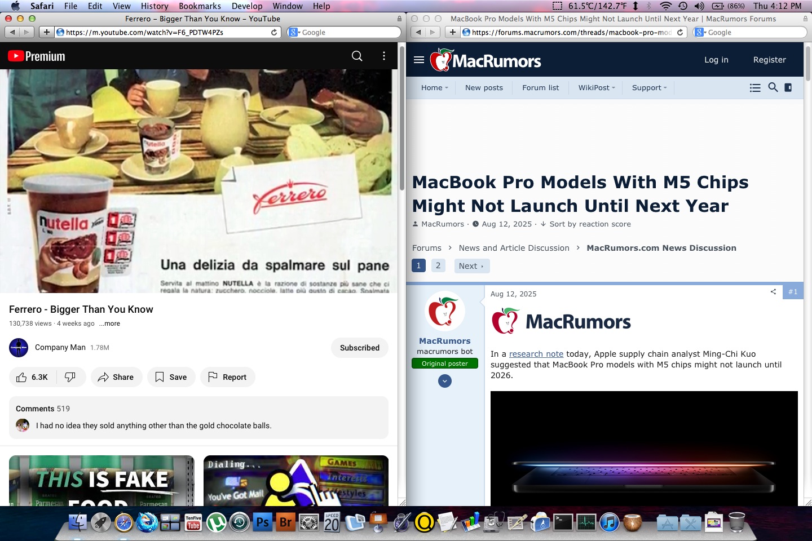812x541 pixels.
Task: Open the What's New list icon
Action: tap(755, 87)
